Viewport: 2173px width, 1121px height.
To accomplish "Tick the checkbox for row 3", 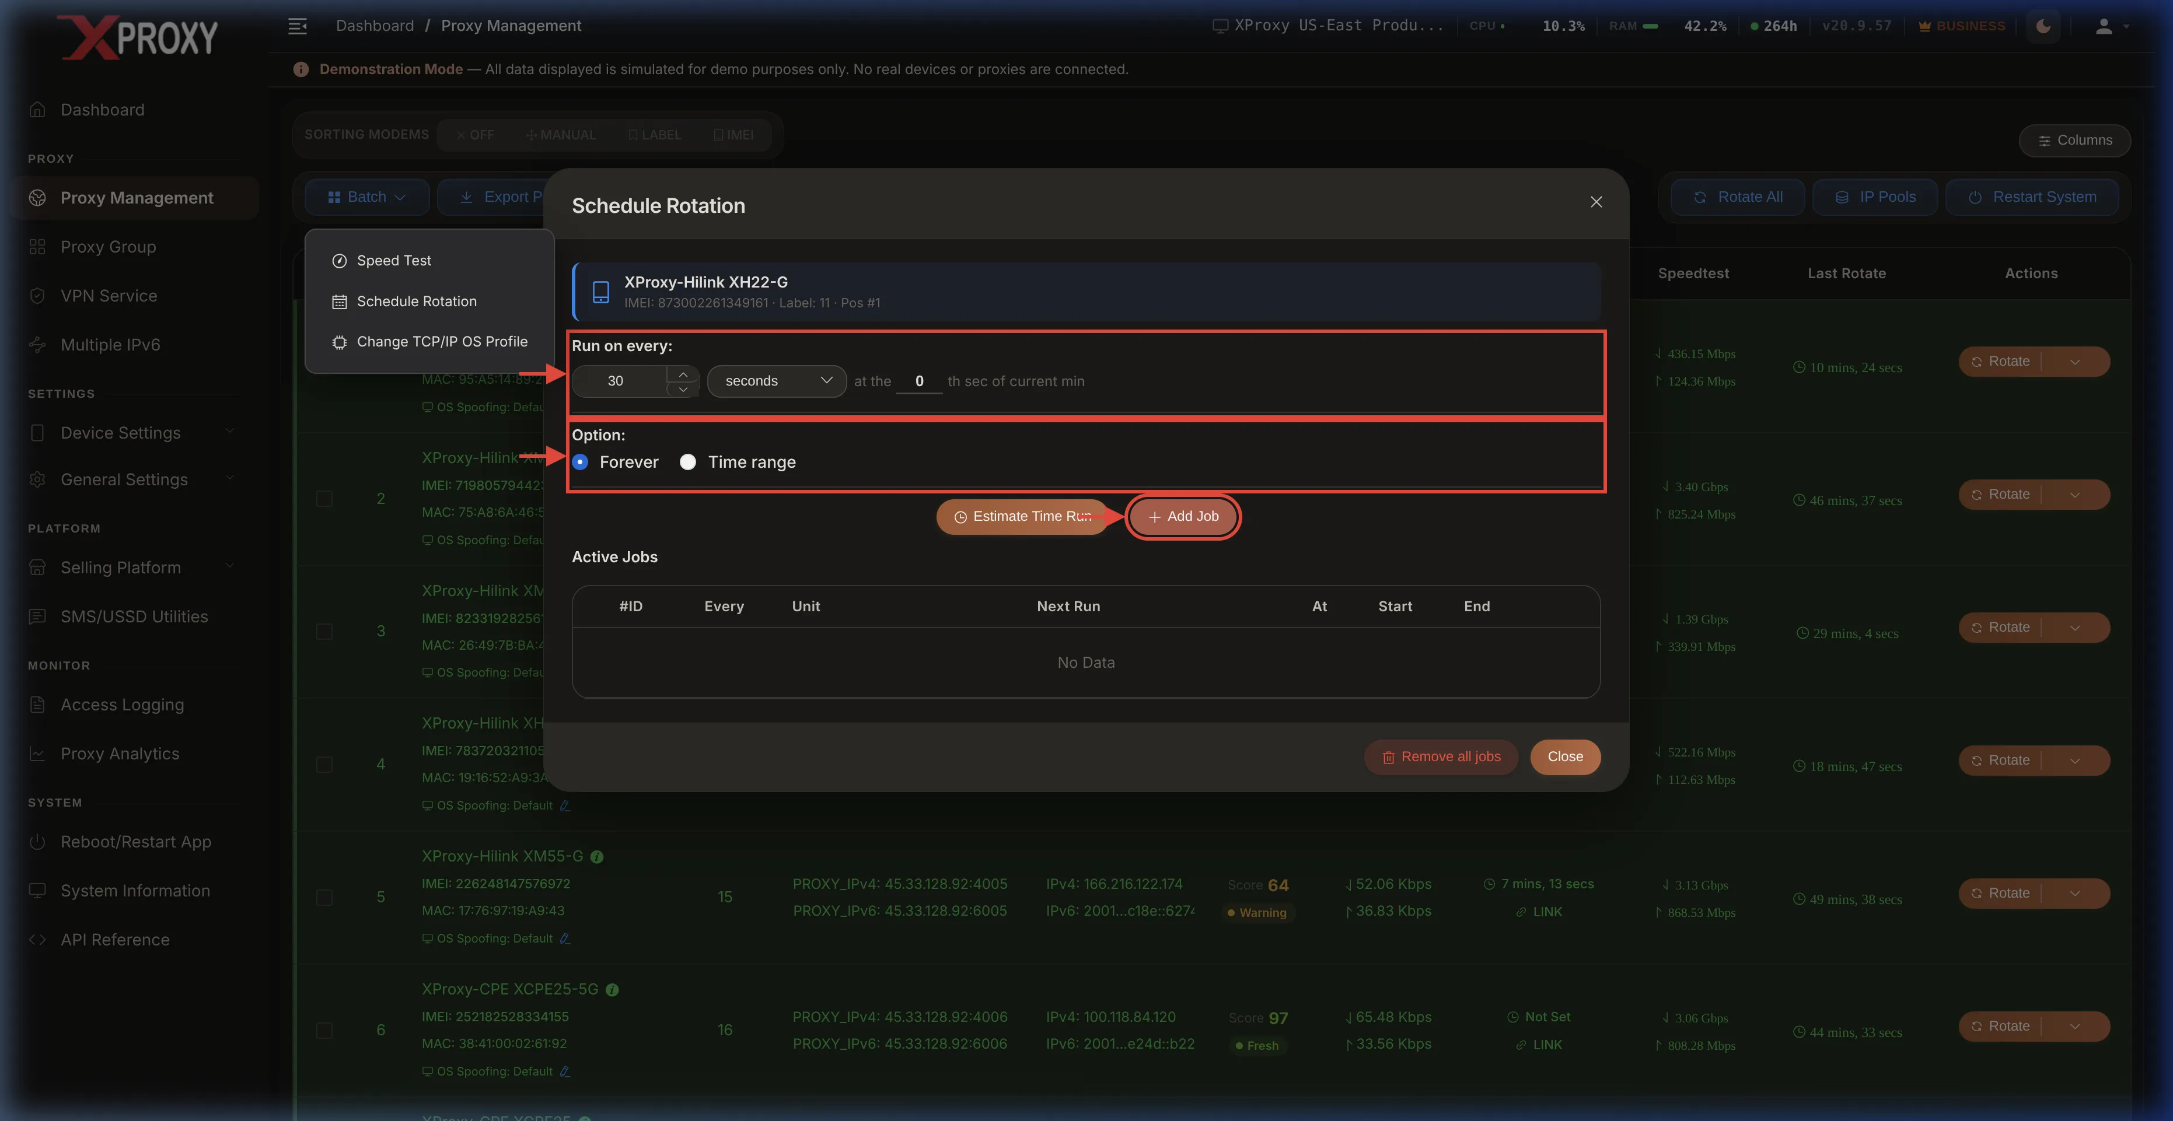I will coord(324,632).
